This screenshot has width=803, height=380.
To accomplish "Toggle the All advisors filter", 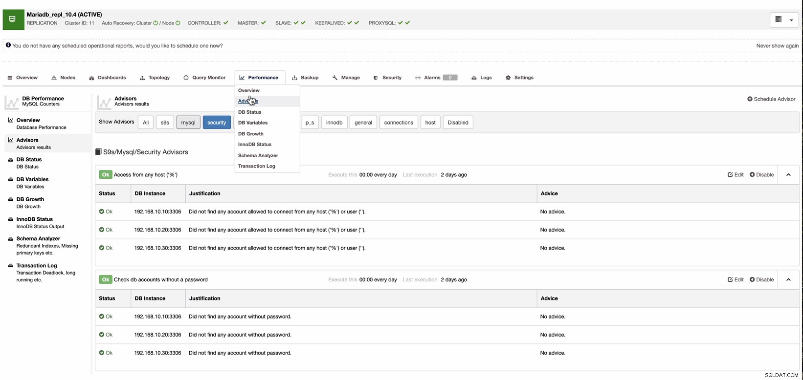I will 146,123.
